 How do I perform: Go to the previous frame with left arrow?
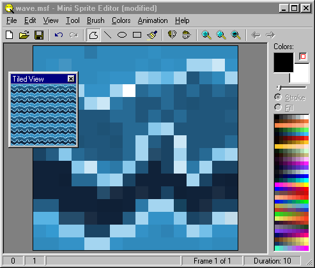click(256, 35)
